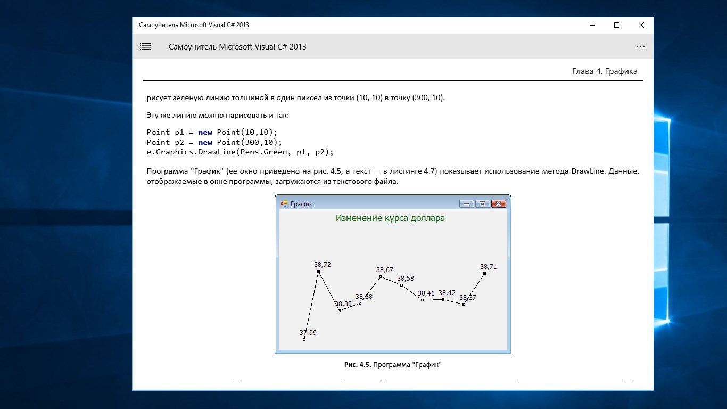Click the data label 37,99 on the chart

(308, 333)
